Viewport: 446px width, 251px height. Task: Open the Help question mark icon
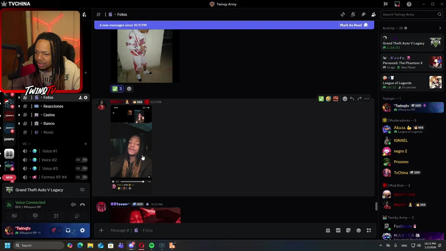(409, 4)
